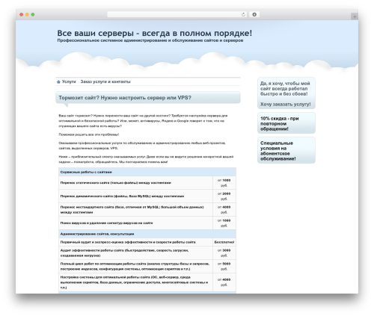The width and height of the screenshot is (374, 316).
Task: Click от 2000 руб. price cell
Action: pos(224,196)
